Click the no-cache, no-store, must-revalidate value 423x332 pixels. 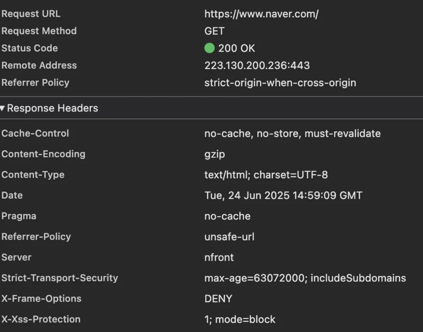292,134
